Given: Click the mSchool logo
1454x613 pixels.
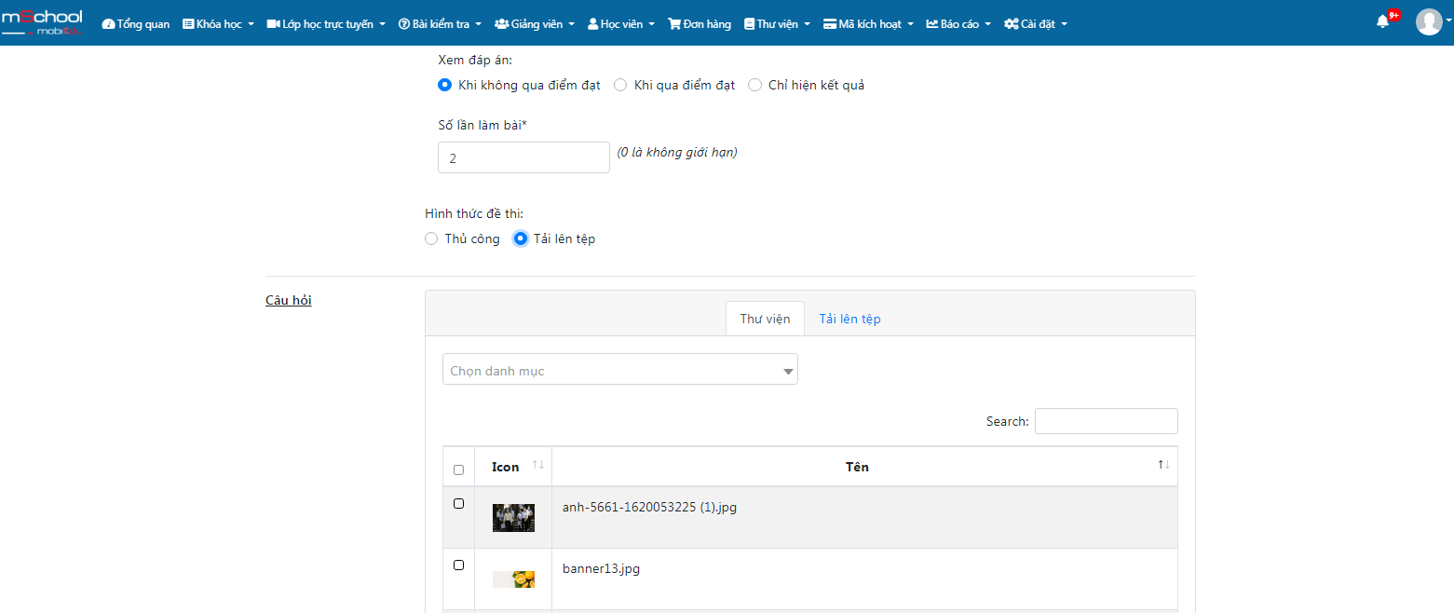Looking at the screenshot, I should click(x=42, y=22).
